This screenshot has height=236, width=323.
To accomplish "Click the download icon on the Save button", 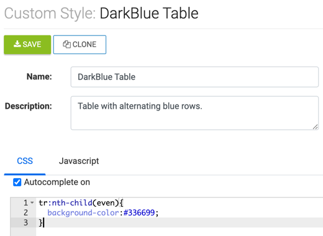I will tap(17, 44).
